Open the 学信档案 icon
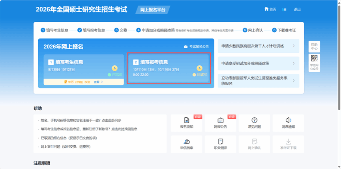Viewport: 341px width, 169px height. (186, 142)
